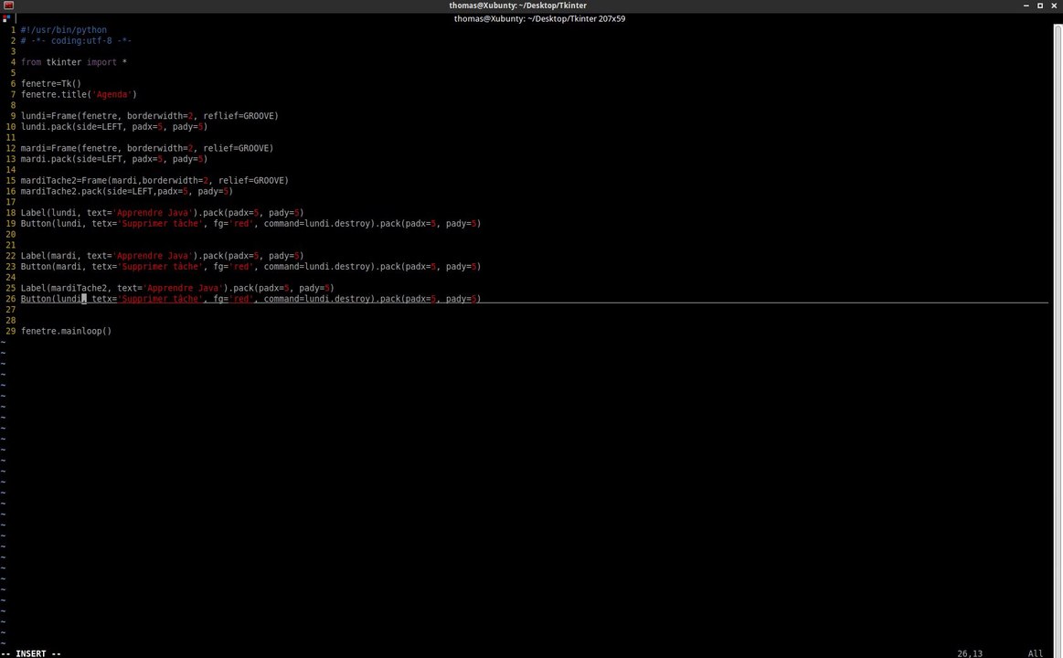The width and height of the screenshot is (1063, 658).
Task: Place cursor on 'mardiTache2.pack(side=LEFT' line
Action: [x=127, y=192]
